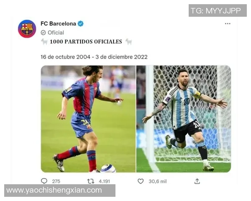
Task: Click the retweet arrows icon
Action: (91, 181)
